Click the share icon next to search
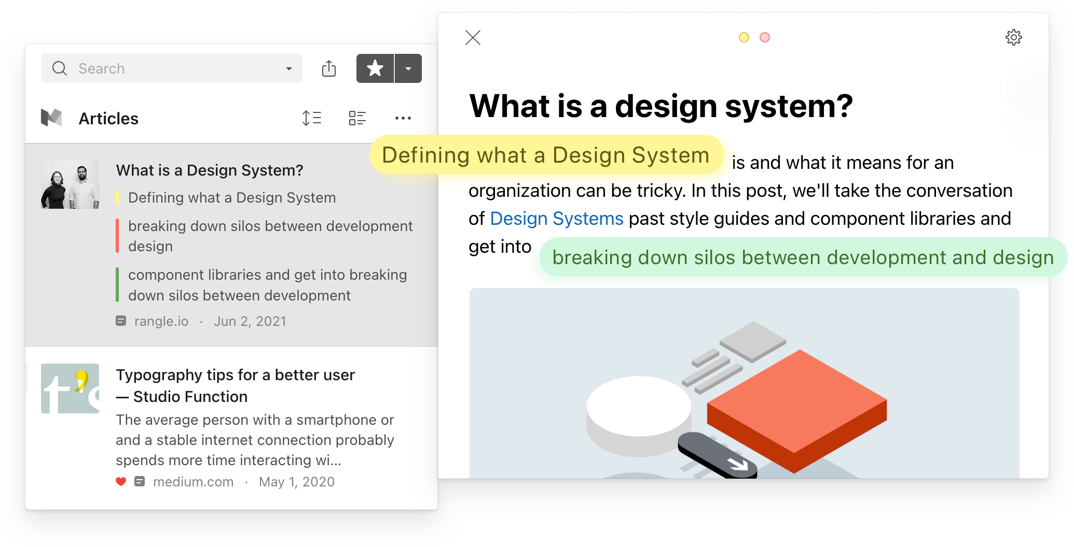The height and width of the screenshot is (547, 1074). [x=329, y=68]
